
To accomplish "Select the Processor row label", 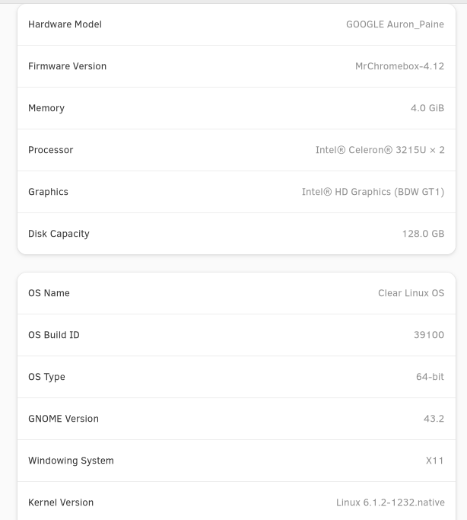I will 51,150.
